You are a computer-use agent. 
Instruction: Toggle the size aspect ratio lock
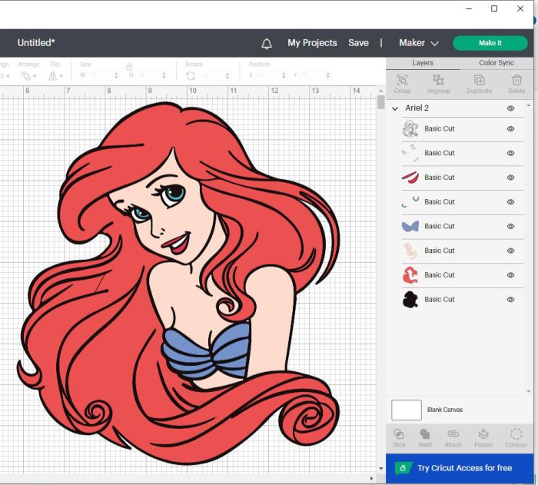click(x=129, y=67)
